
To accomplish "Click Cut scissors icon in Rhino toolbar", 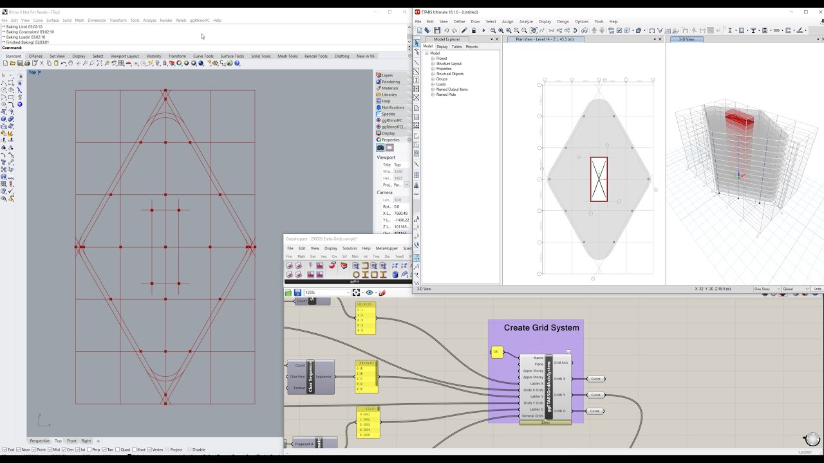I will point(42,63).
